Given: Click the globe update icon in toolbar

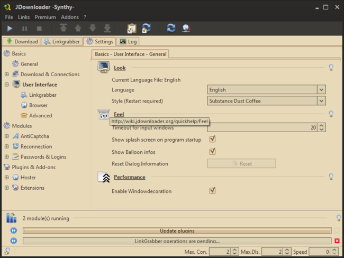Looking at the screenshot, I should [x=186, y=28].
